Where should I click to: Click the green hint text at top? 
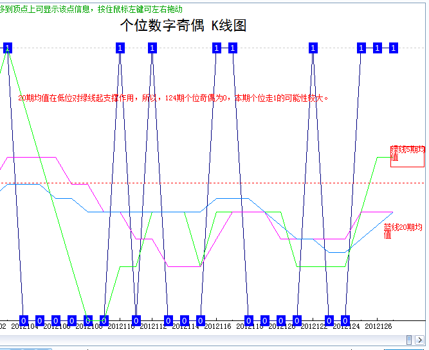[91, 9]
